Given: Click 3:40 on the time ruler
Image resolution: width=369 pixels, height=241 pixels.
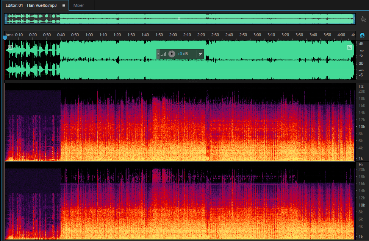Looking at the screenshot, I should click(x=313, y=35).
